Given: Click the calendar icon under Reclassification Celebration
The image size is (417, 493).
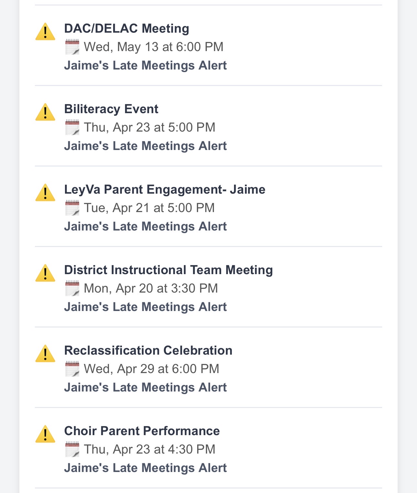Looking at the screenshot, I should [73, 369].
